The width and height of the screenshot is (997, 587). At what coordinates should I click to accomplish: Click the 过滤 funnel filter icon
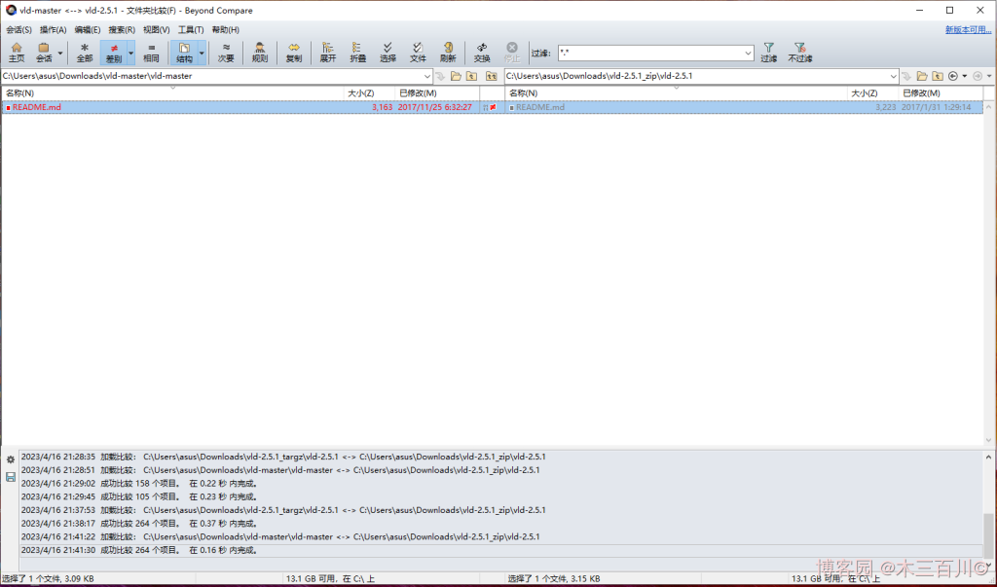click(x=768, y=52)
